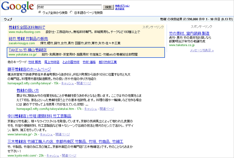Click the related keyword 竹材 販売
This screenshot has height=158, width=234.
coord(35,62)
